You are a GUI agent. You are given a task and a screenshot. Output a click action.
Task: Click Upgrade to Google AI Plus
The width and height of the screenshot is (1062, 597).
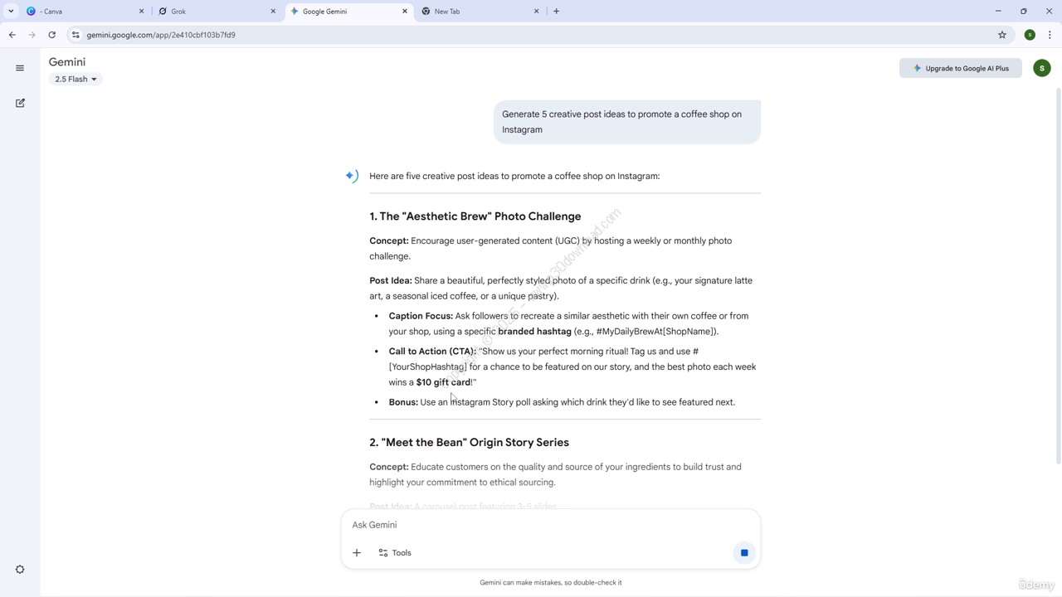pos(960,68)
